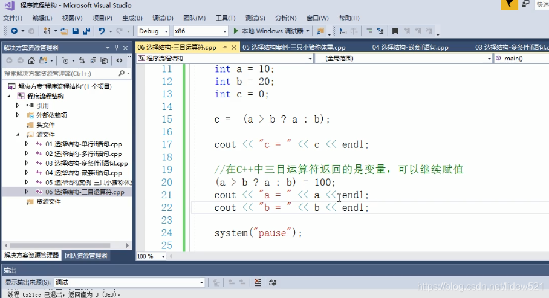The image size is (549, 298).
Task: Click the Sync with Active Document icon
Action: click(x=82, y=60)
